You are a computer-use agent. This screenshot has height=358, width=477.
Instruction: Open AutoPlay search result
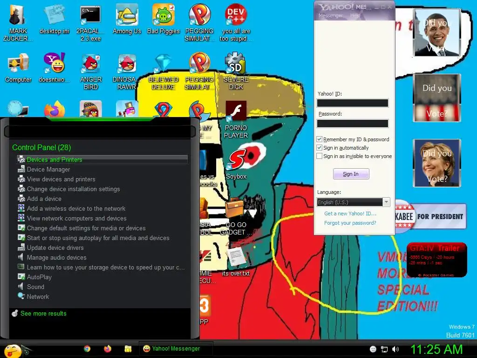click(102, 277)
